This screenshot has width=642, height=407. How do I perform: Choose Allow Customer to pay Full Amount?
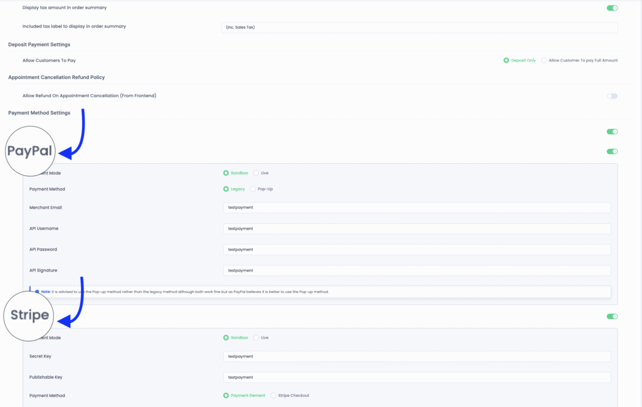[x=544, y=60]
